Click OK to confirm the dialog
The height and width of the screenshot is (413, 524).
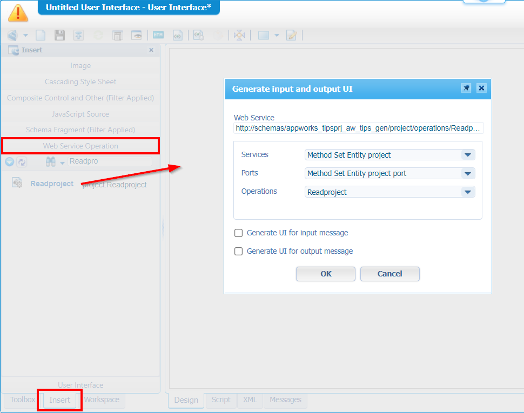click(x=326, y=274)
